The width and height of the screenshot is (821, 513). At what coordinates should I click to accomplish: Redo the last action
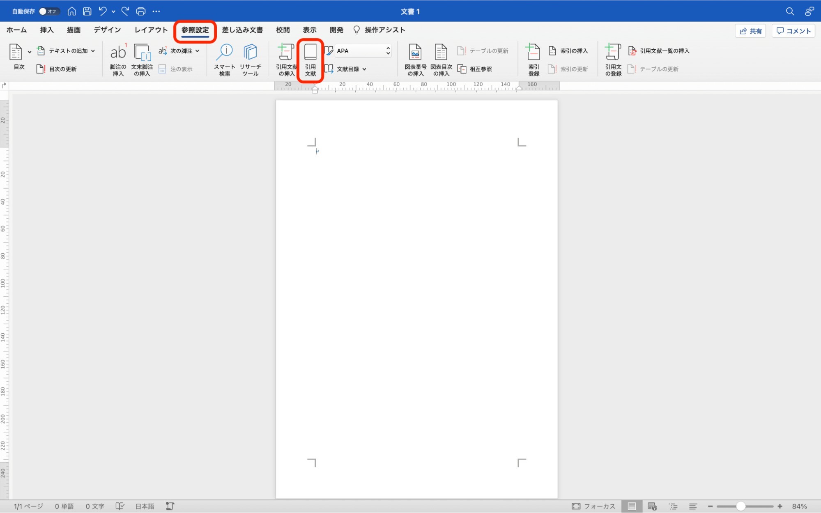coord(125,11)
